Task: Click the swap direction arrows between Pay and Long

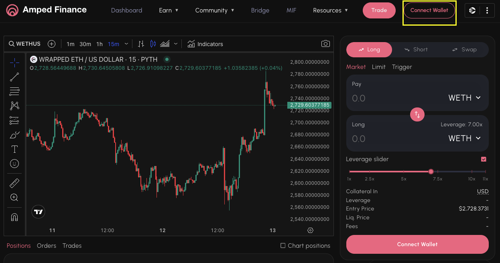Action: (x=417, y=114)
